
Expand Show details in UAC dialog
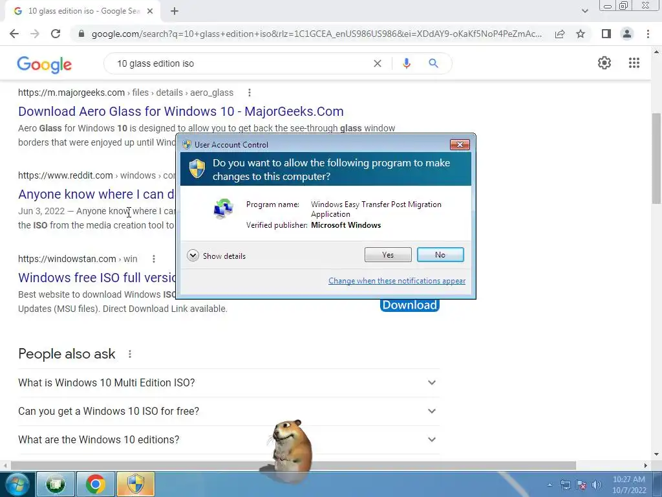216,256
